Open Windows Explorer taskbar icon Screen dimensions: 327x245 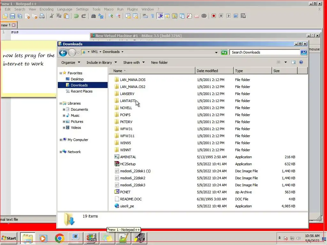click(28, 238)
